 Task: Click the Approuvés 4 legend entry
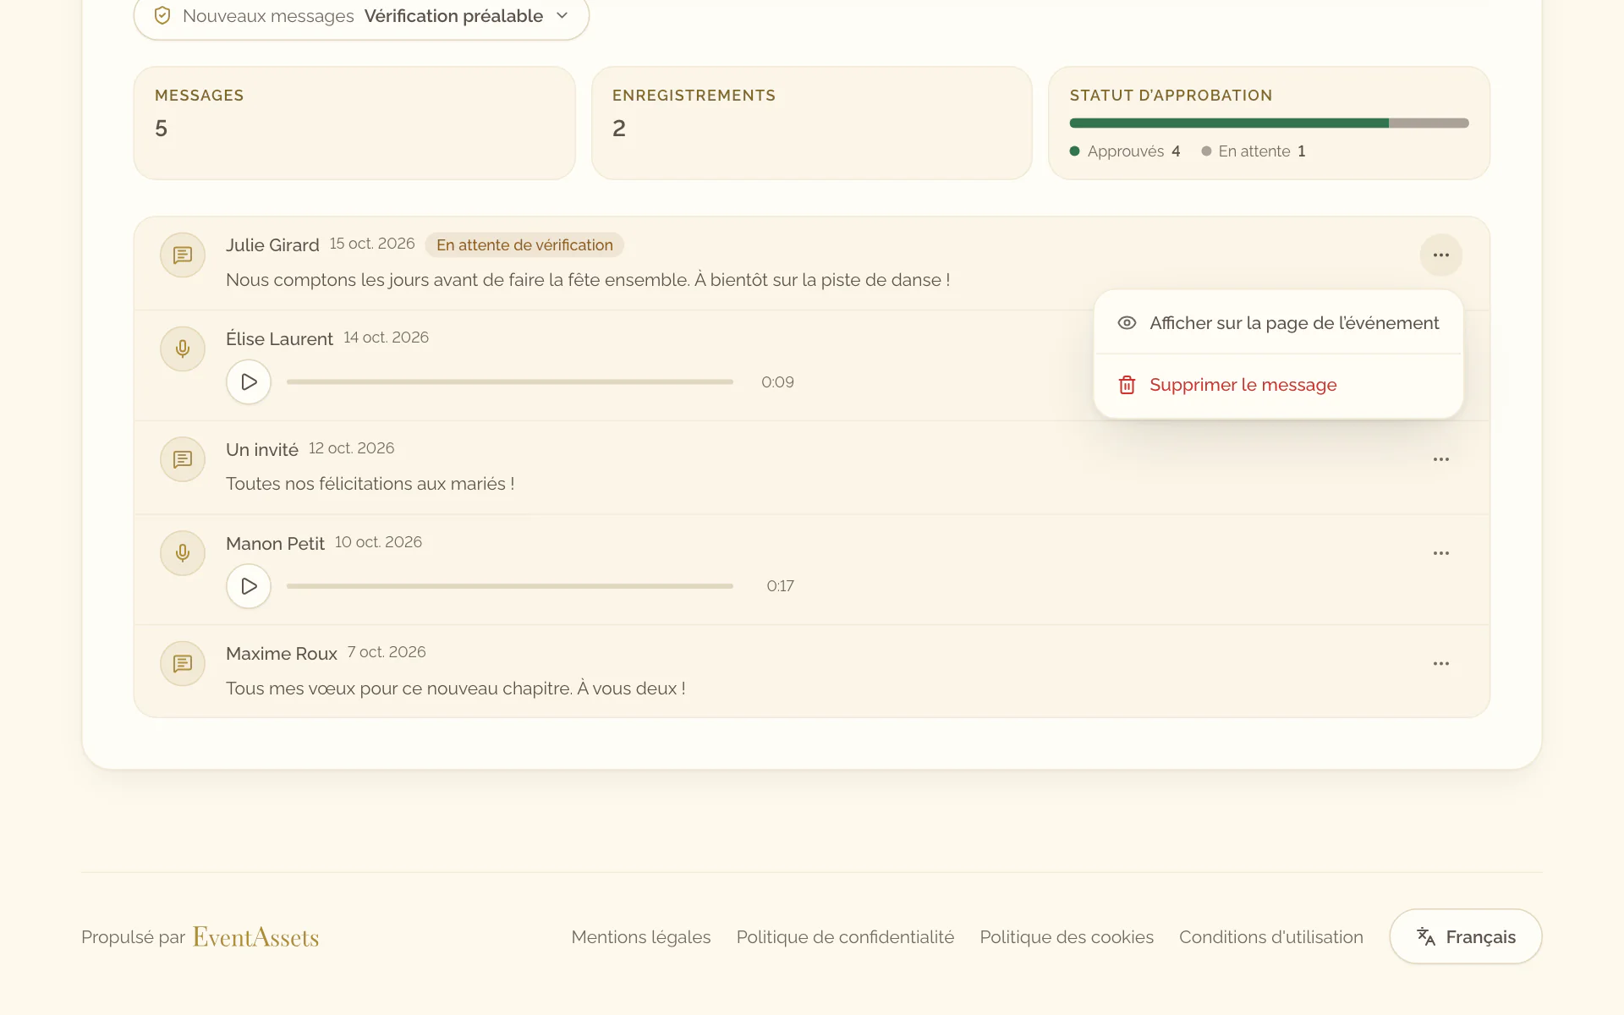pyautogui.click(x=1125, y=151)
